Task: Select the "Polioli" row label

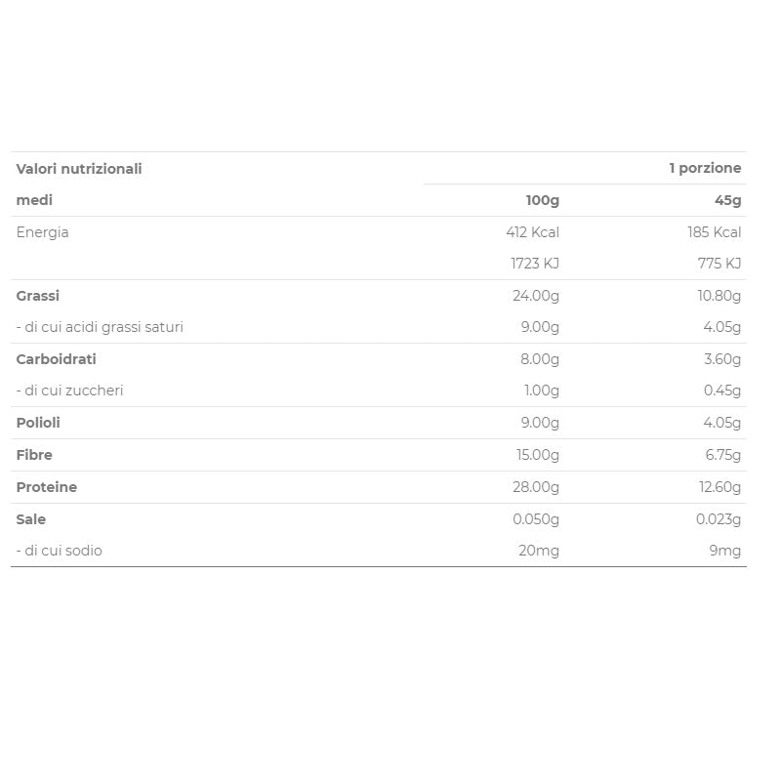Action: 38,423
